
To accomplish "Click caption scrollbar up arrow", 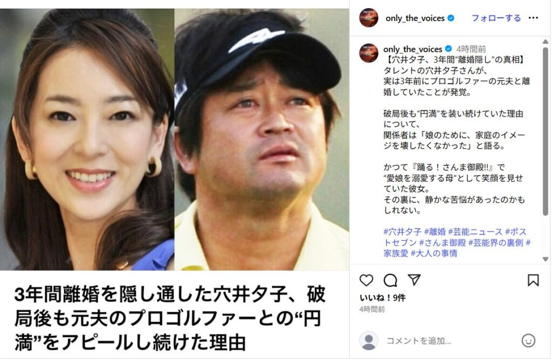I will 546,42.
